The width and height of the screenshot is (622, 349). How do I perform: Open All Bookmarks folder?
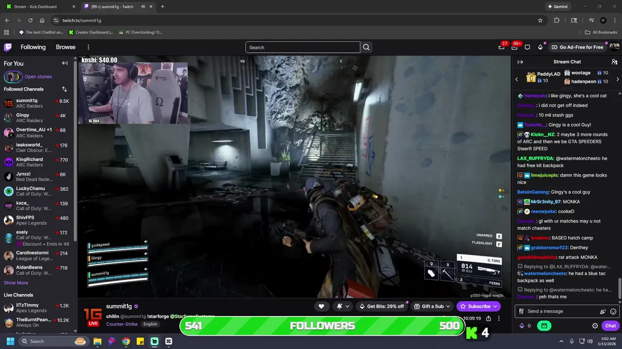tap(601, 32)
